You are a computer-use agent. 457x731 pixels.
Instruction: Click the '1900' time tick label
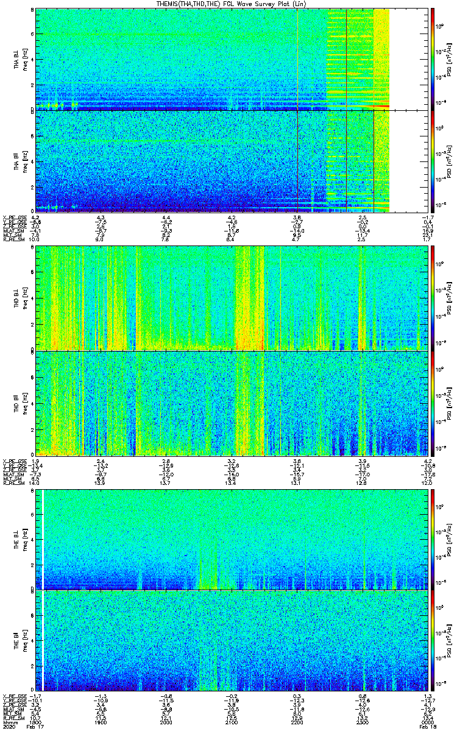(101, 722)
